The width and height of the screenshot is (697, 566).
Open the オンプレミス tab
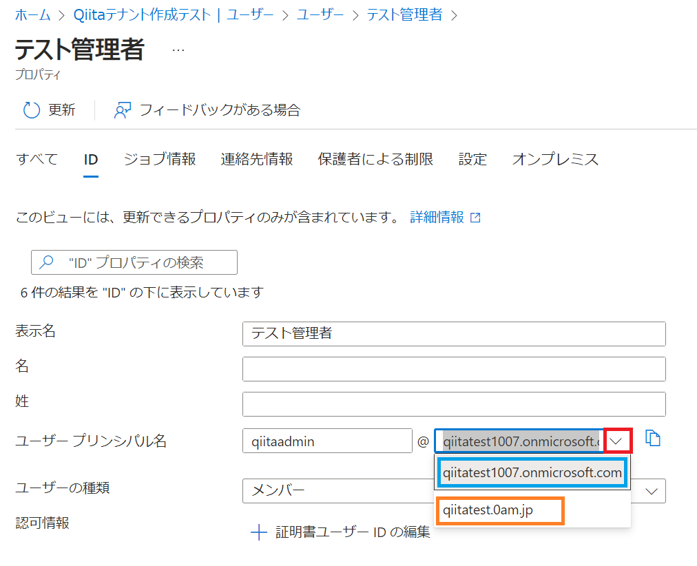[x=555, y=160]
